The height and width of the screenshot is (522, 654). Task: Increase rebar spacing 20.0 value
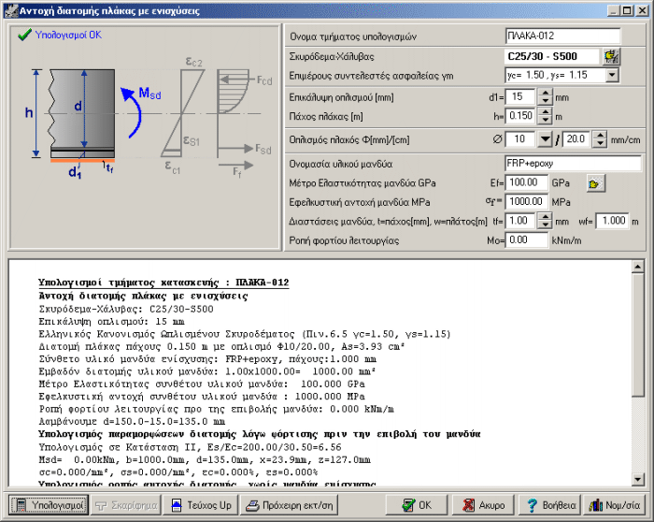pos(600,136)
